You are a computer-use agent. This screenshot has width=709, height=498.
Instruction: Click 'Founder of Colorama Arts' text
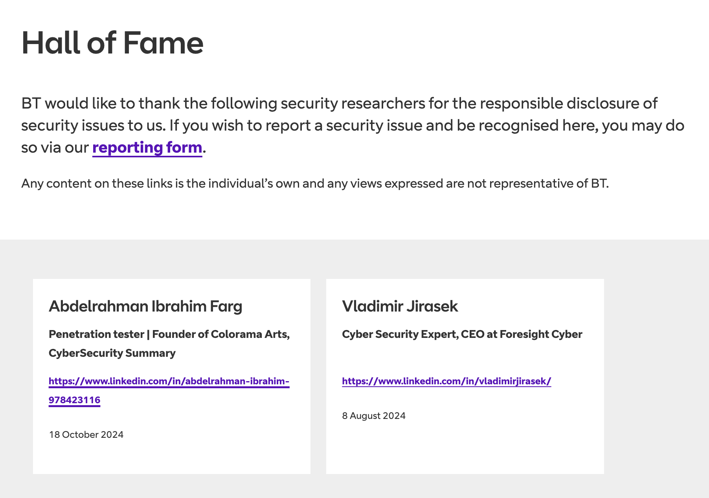[x=220, y=334]
